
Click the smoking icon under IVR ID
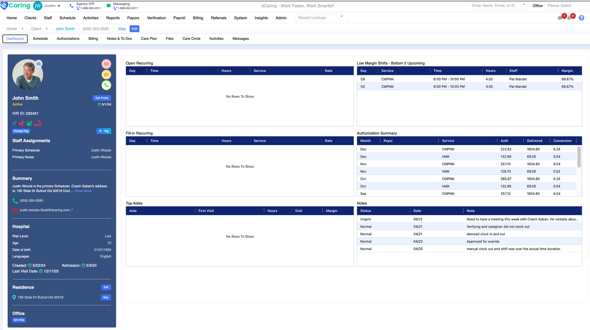[38, 123]
